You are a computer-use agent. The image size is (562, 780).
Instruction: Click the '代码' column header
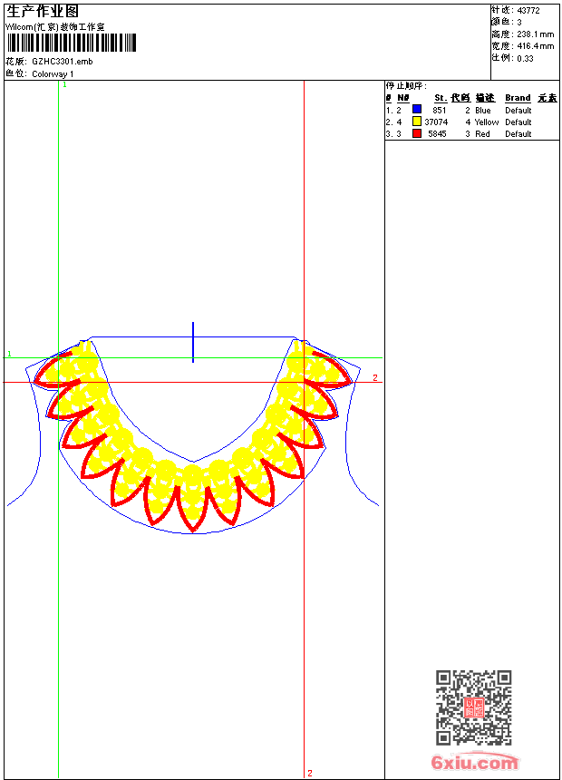[x=460, y=98]
